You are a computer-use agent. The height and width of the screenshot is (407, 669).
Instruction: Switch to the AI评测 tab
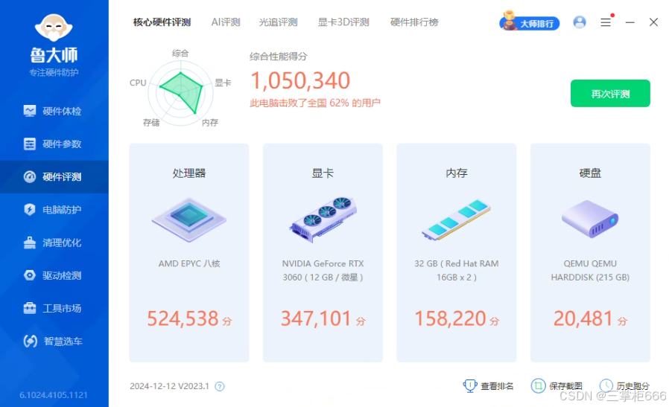click(x=226, y=22)
